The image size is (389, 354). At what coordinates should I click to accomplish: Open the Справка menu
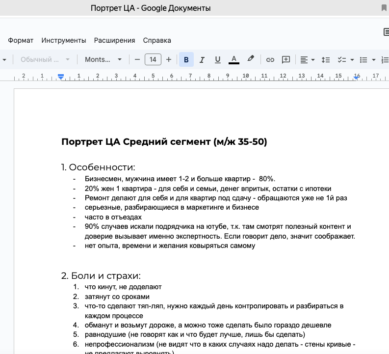click(157, 40)
